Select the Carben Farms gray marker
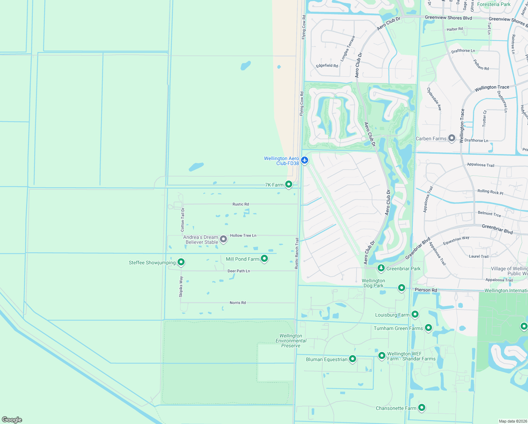 [x=451, y=139]
